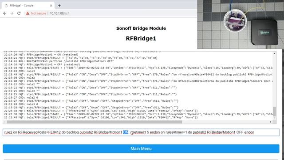
Task: Click the console scroll up arrow
Action: point(274,53)
